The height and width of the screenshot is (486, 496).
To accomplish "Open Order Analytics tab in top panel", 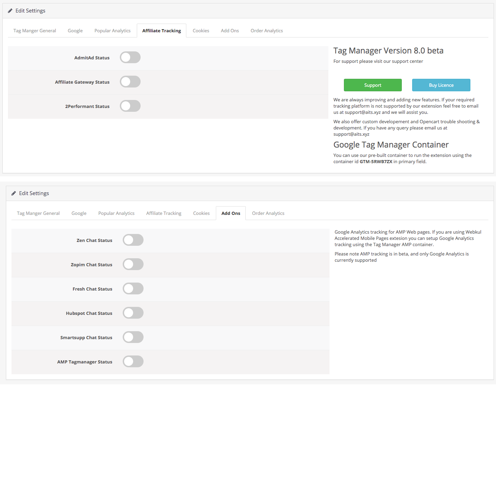I will click(267, 31).
